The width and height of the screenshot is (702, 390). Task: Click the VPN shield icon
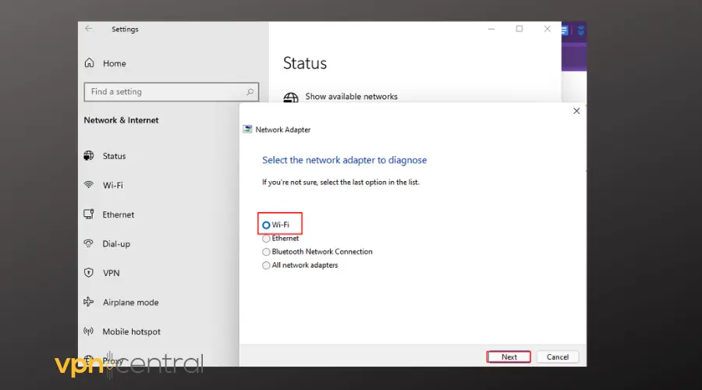[x=89, y=273]
